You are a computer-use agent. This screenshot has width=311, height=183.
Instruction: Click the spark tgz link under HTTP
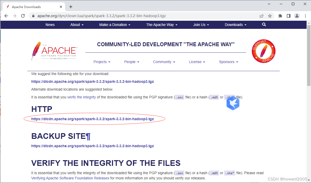92,119
